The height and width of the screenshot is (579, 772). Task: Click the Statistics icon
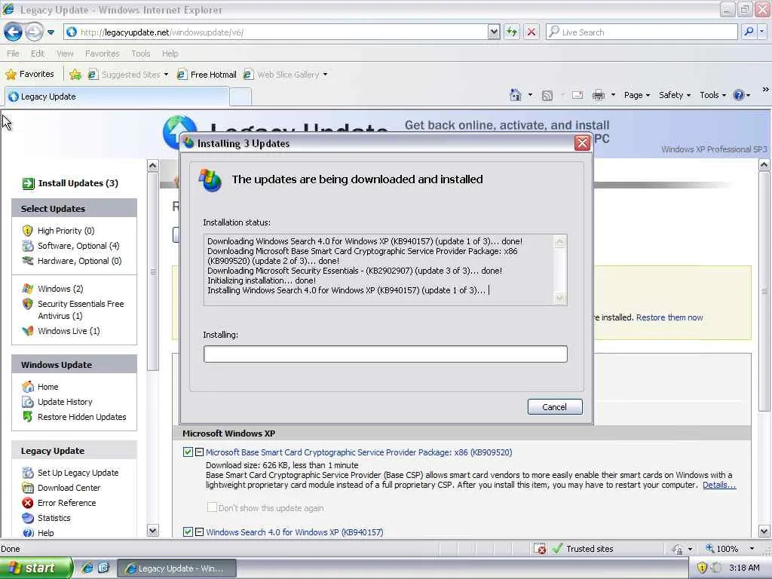click(28, 518)
